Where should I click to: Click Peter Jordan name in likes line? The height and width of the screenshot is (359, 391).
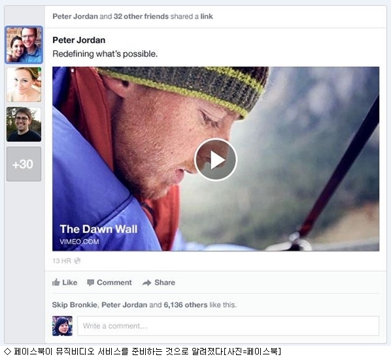point(124,305)
